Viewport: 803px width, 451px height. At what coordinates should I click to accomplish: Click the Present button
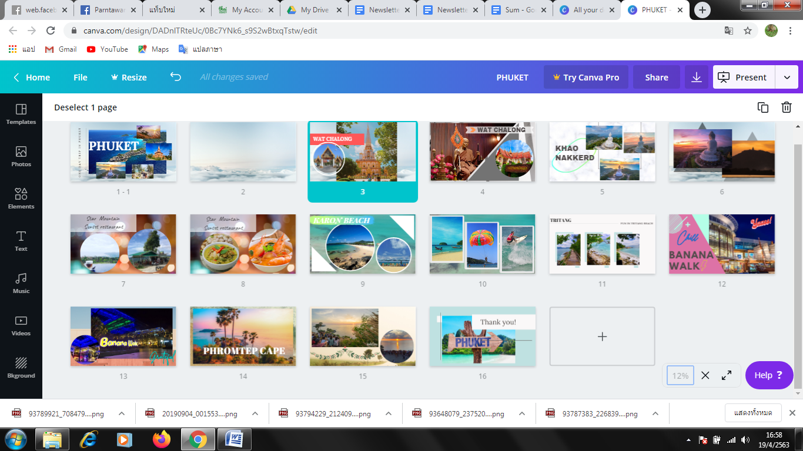(743, 77)
